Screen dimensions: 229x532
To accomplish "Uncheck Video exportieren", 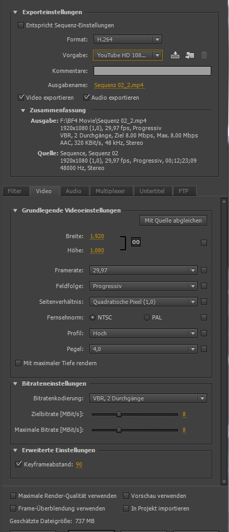I will pos(21,98).
